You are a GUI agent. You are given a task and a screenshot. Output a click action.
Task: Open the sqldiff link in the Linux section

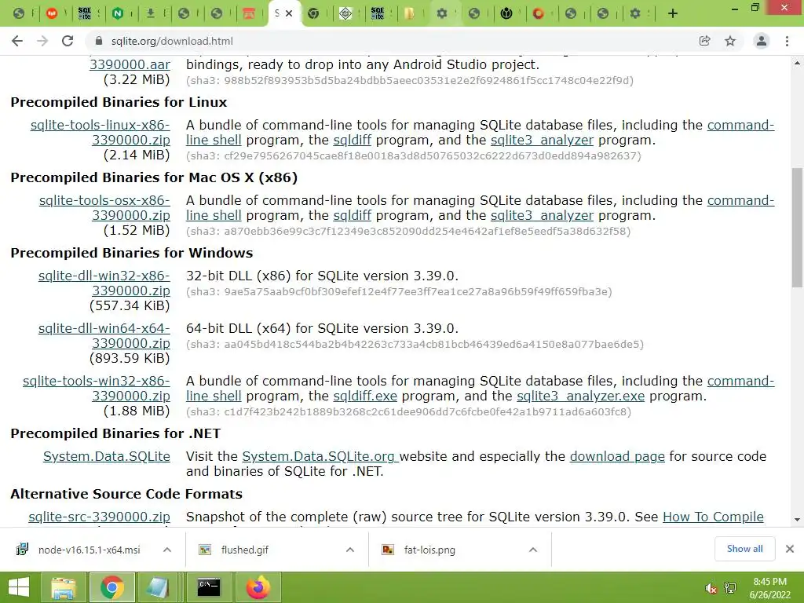[353, 140]
